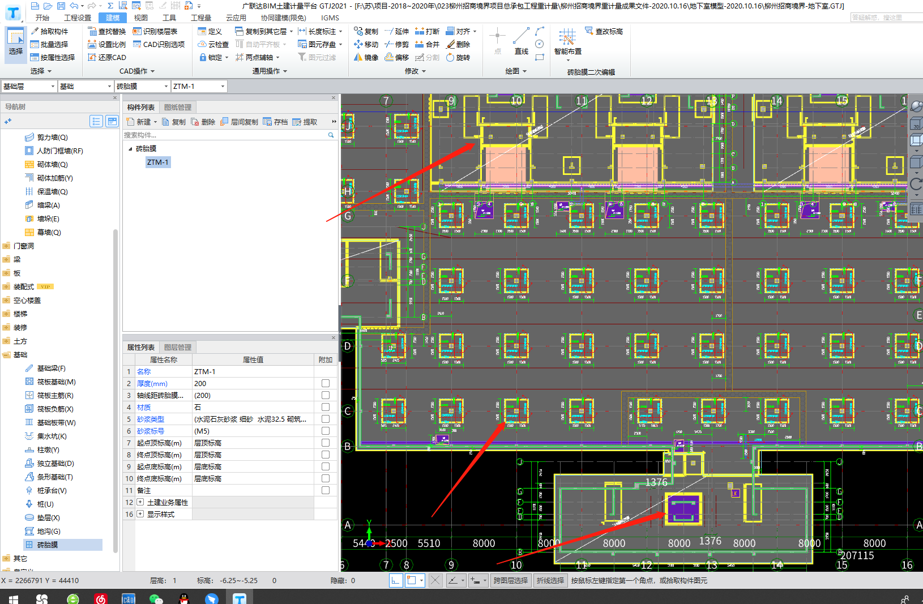Open the ZTM-1 component dropdown
This screenshot has height=604, width=923.
point(223,86)
